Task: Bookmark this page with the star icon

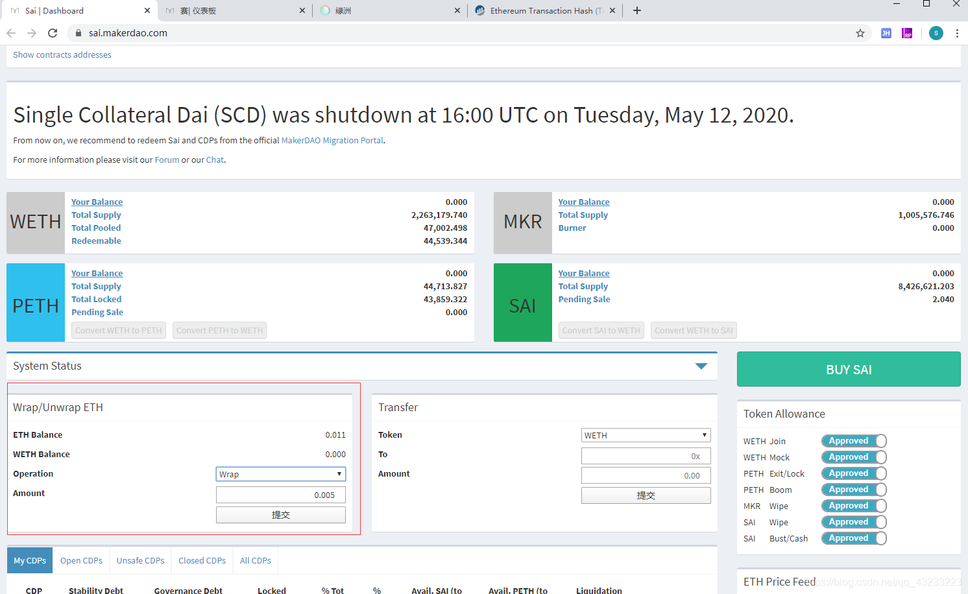Action: 860,33
